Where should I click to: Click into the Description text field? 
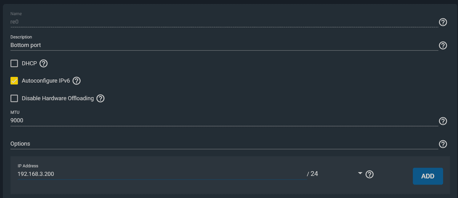(218, 45)
